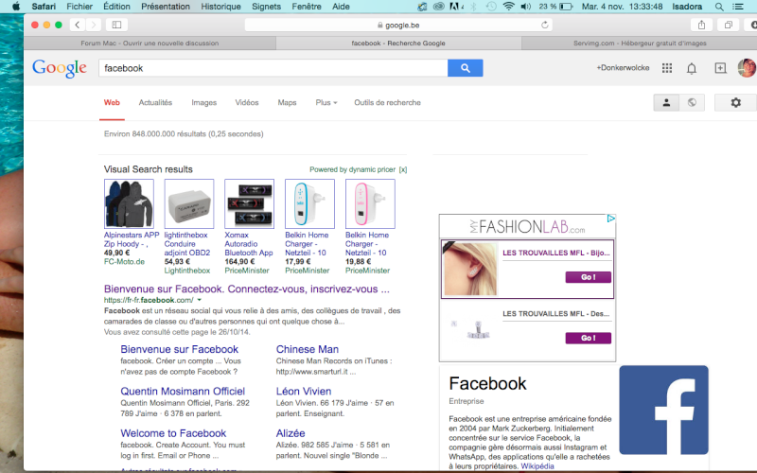Open the Bienvenue sur Facebook sitelink
This screenshot has width=757, height=473.
click(x=179, y=349)
